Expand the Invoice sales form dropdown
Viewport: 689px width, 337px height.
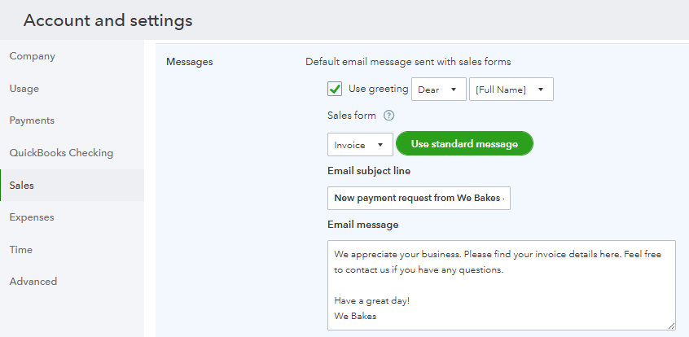coord(360,145)
